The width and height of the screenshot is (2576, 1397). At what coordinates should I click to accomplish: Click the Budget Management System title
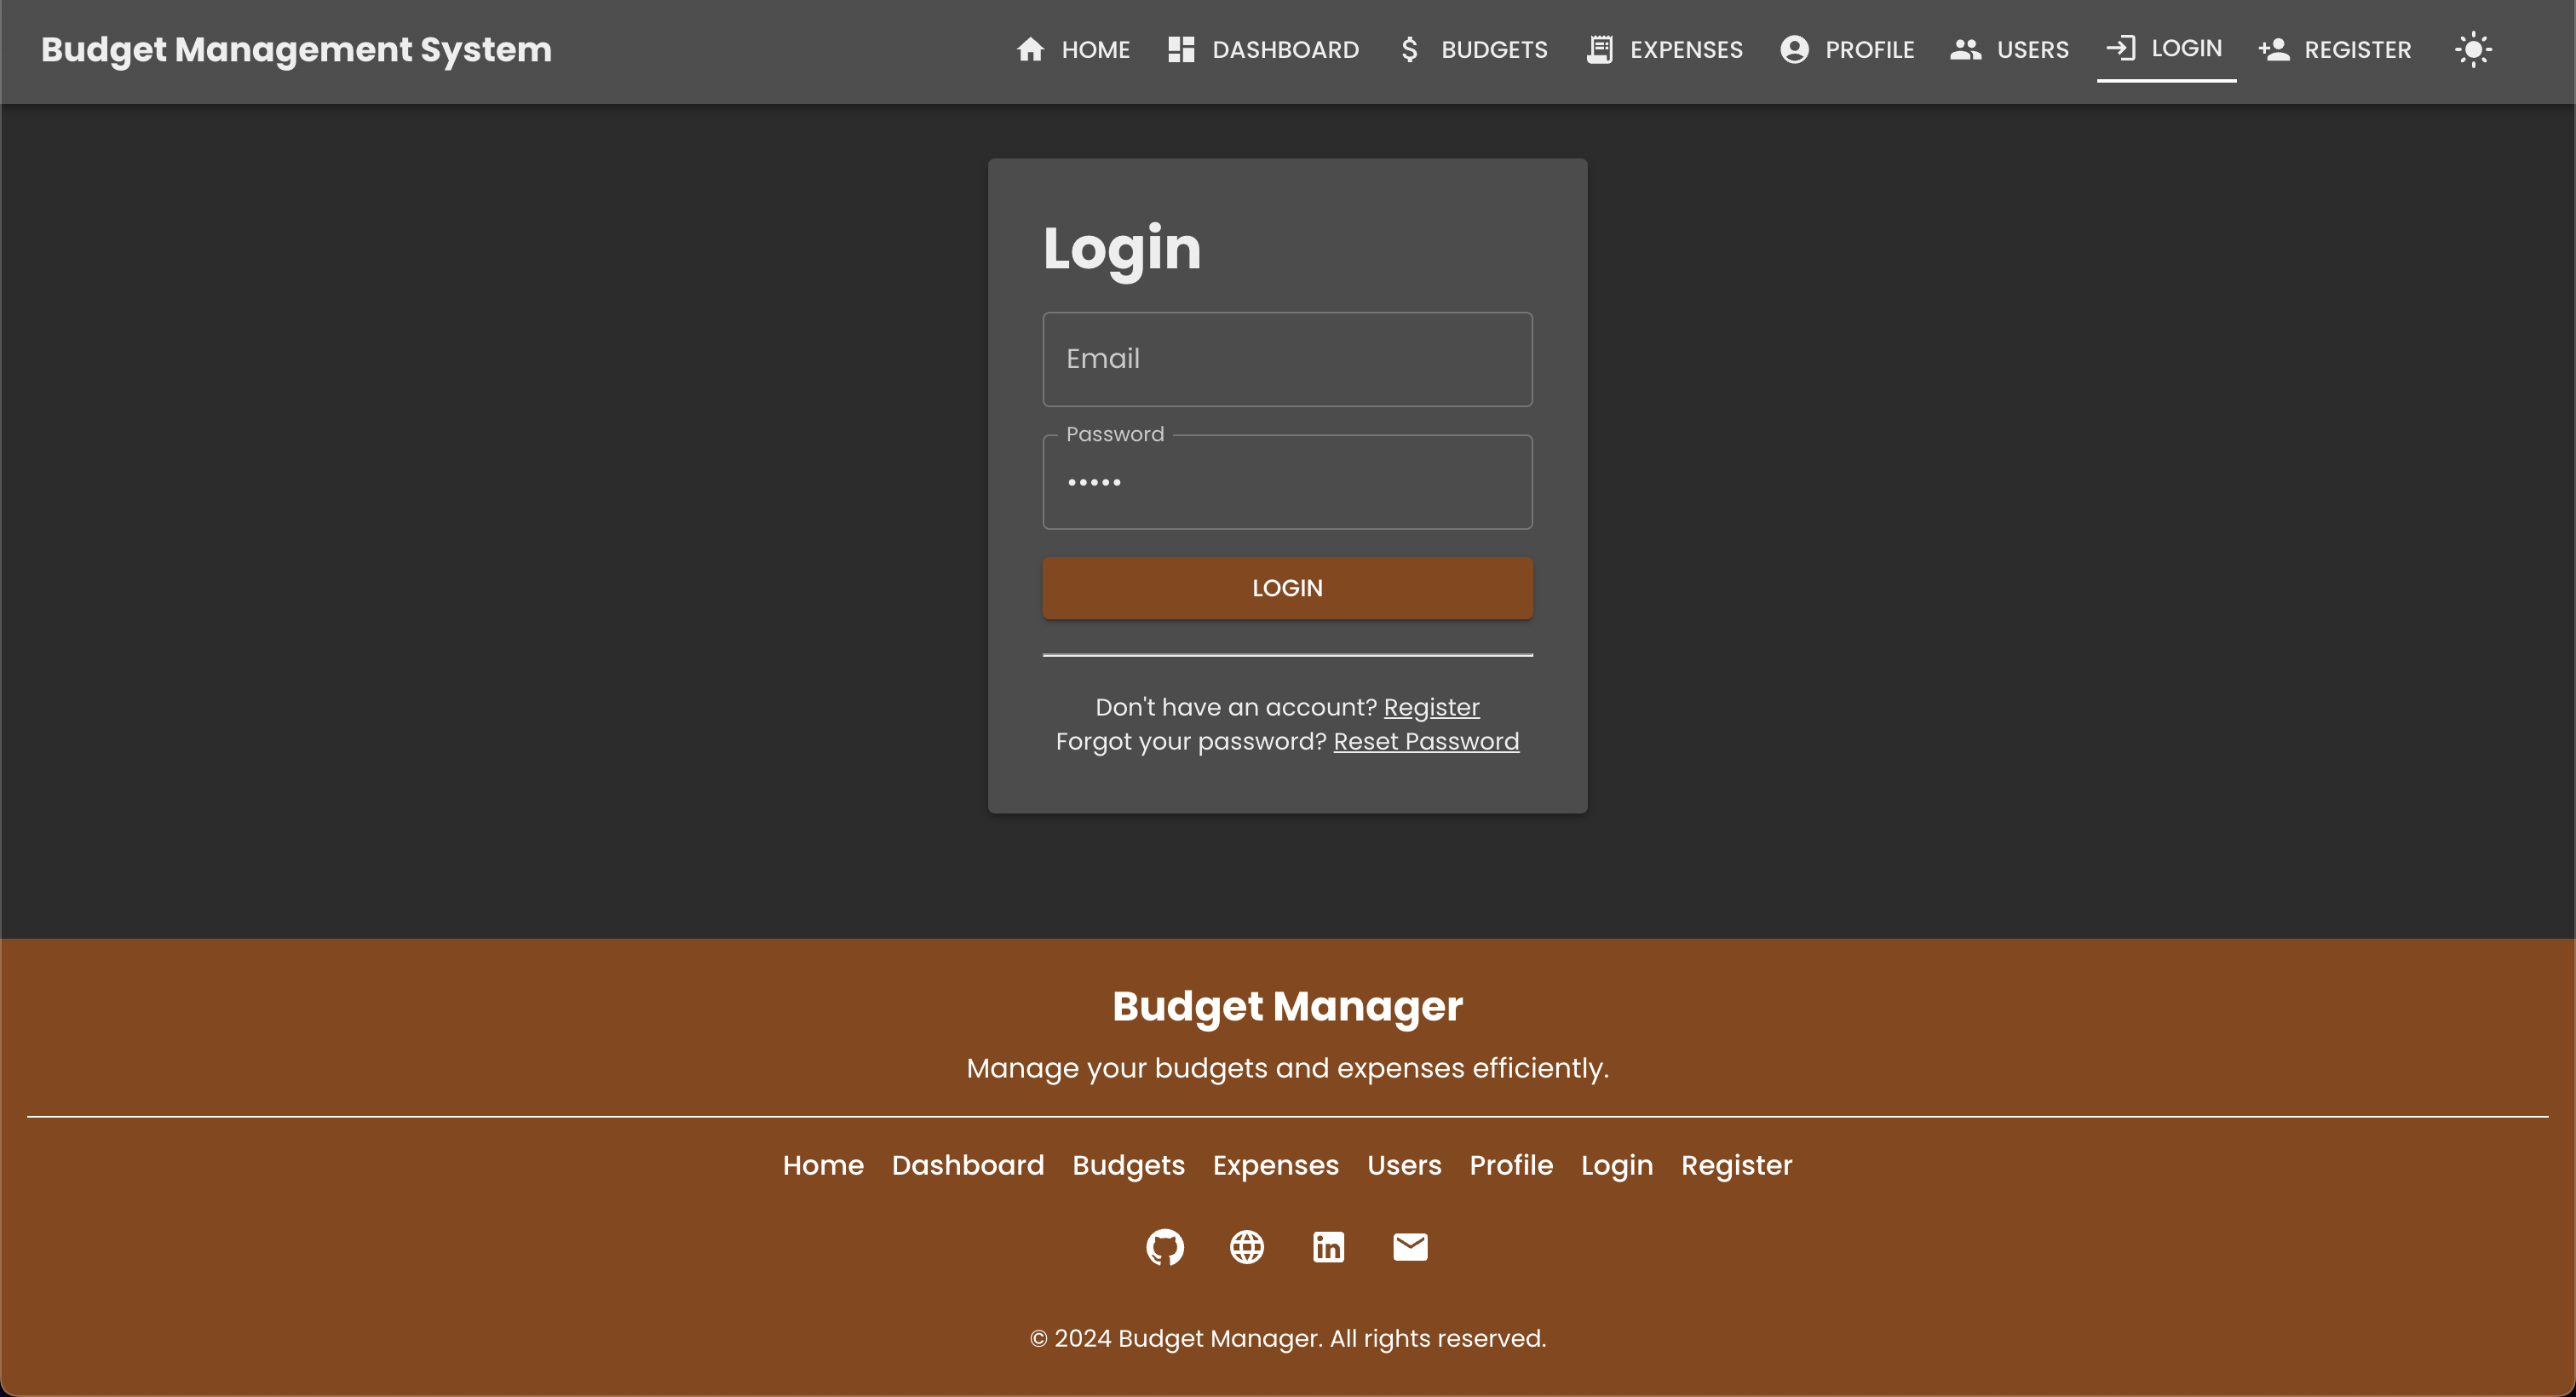(x=296, y=49)
